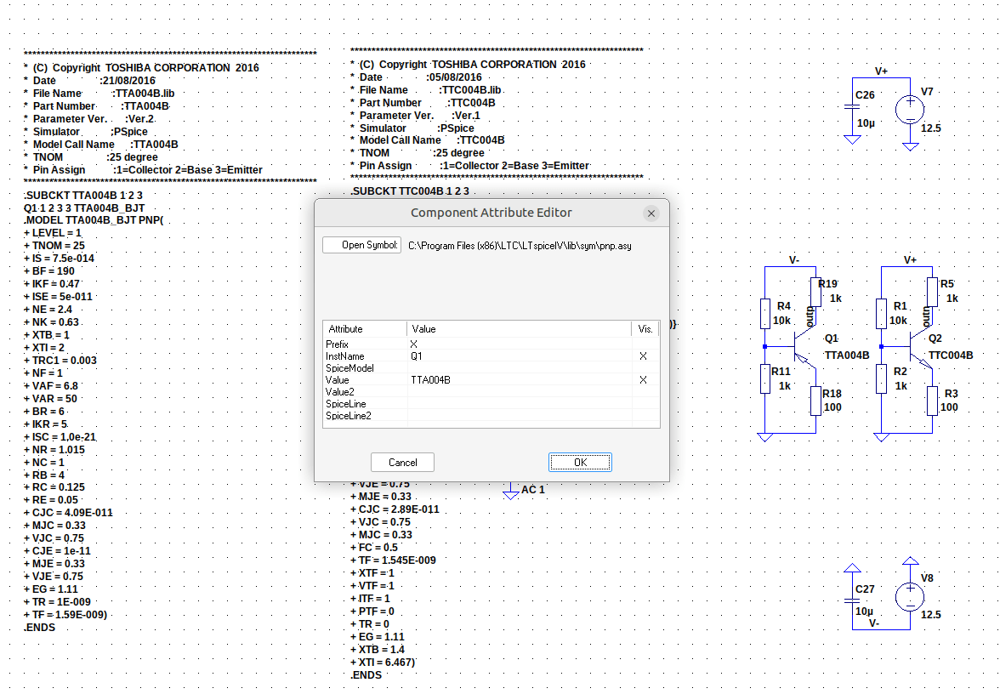Click the empty SpiceLine value field
This screenshot has height=694, width=1000.
coord(519,404)
